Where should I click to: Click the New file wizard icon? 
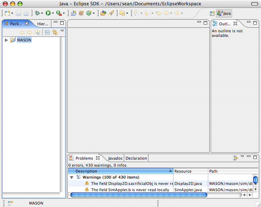(7, 13)
